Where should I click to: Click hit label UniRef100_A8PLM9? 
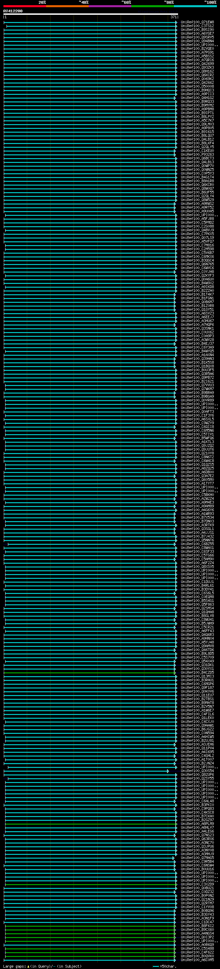(197, 824)
